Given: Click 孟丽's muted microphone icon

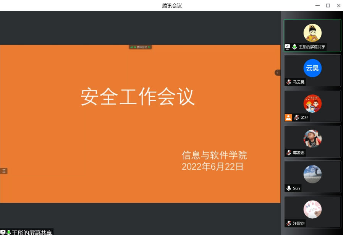Looking at the screenshot, I should click(296, 118).
